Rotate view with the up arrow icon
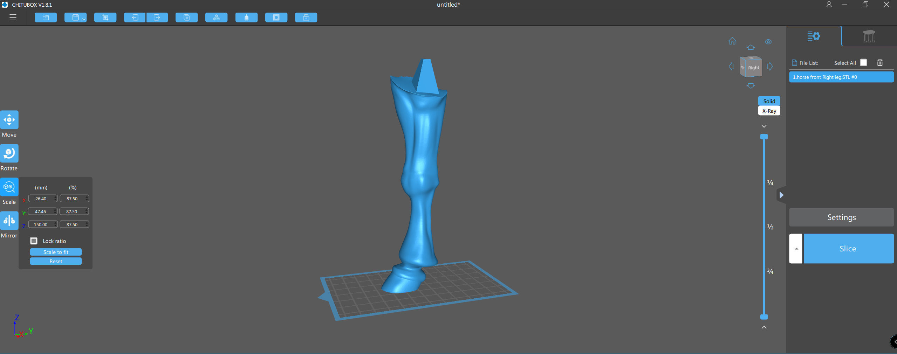This screenshot has width=897, height=354. [x=751, y=47]
